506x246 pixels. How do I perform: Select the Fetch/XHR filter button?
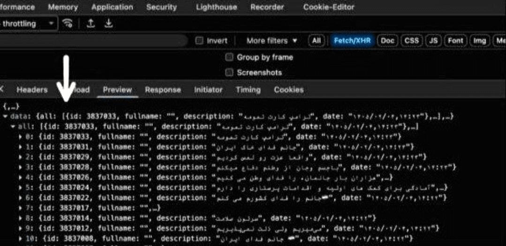352,41
